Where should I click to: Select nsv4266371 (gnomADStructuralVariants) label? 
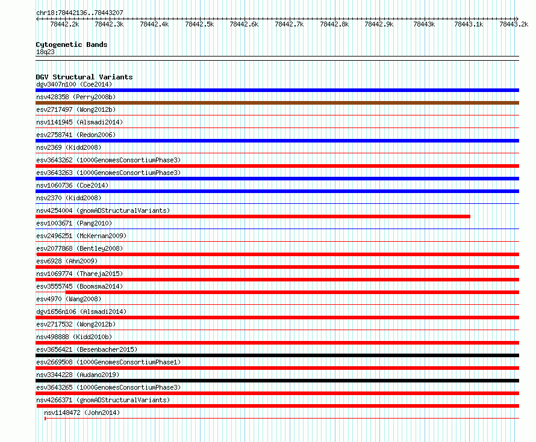(x=103, y=400)
